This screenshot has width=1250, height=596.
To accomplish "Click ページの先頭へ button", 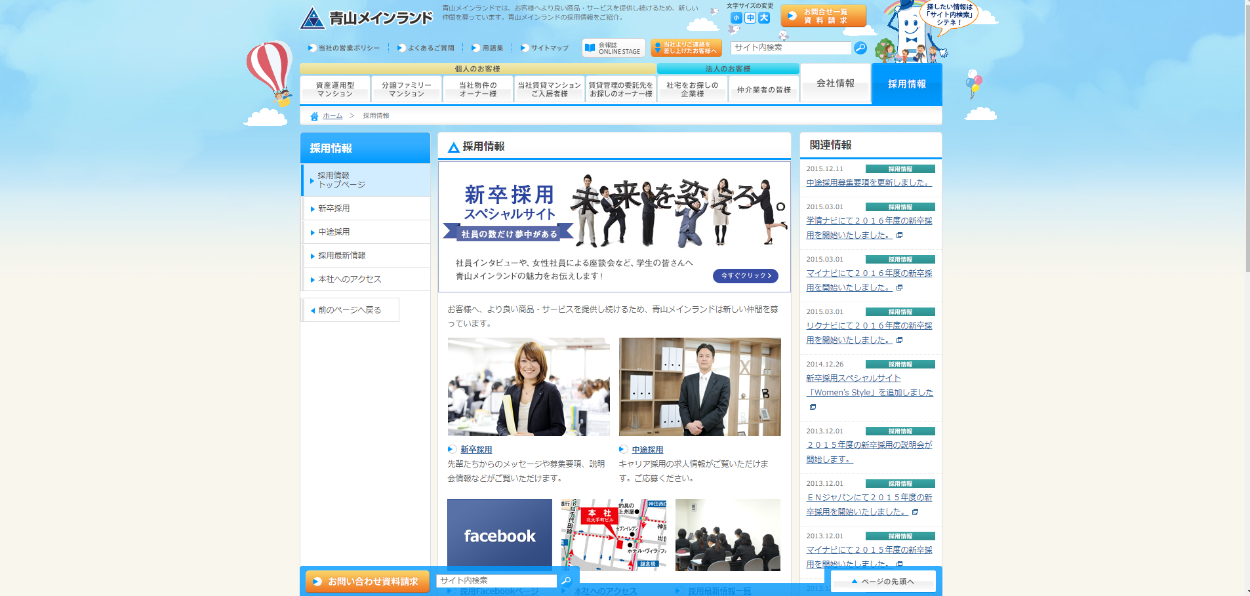I will (883, 582).
